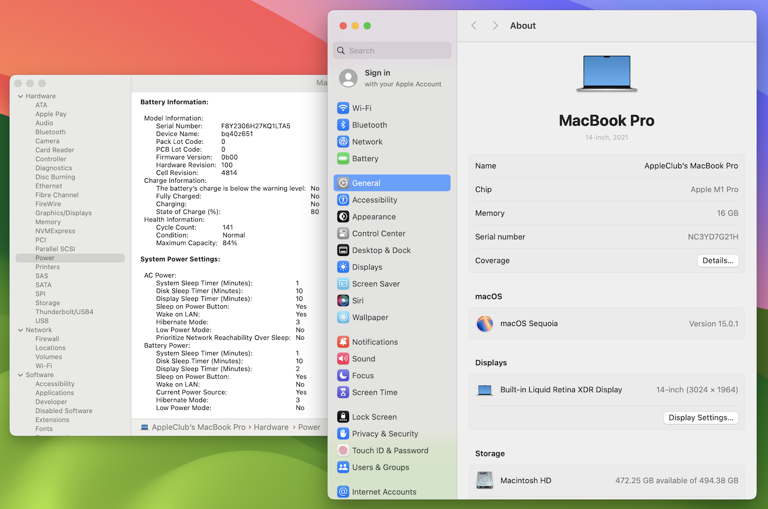Click the Hardware breadcrumb in path bar

pos(271,427)
